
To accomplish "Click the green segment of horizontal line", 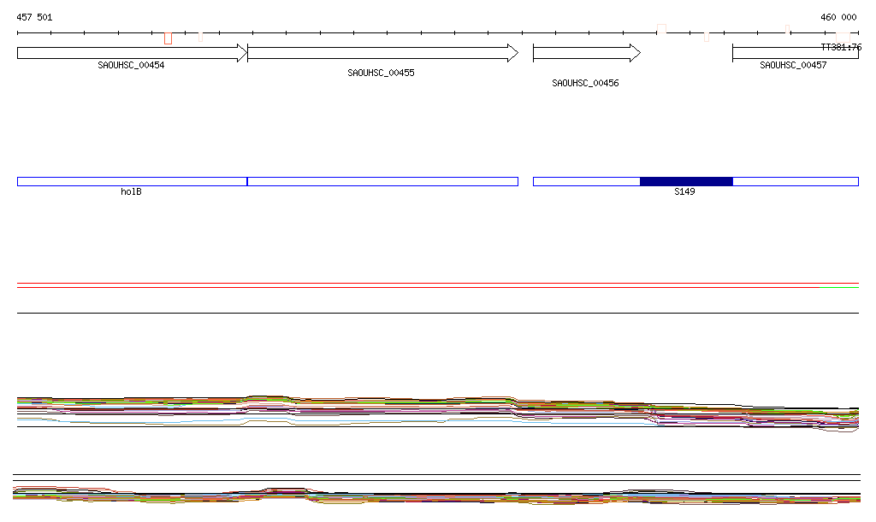I will [x=838, y=288].
